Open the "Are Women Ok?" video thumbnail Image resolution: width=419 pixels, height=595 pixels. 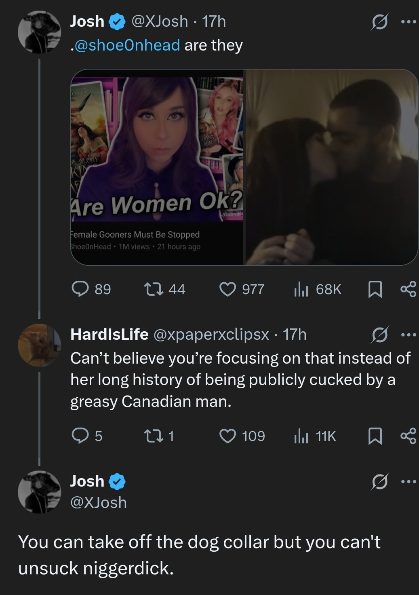tap(158, 167)
